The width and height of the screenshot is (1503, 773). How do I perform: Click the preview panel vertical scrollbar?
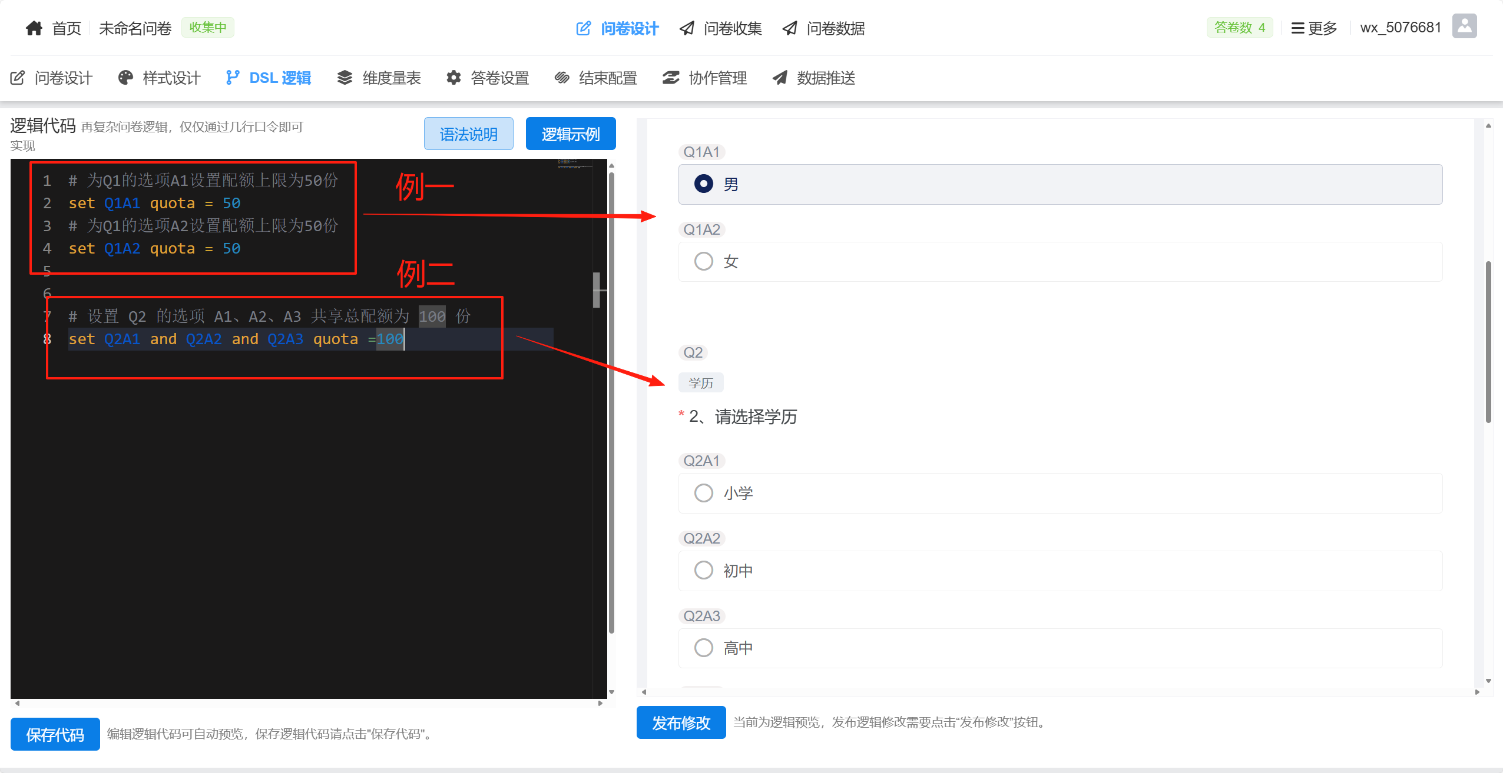(1488, 341)
